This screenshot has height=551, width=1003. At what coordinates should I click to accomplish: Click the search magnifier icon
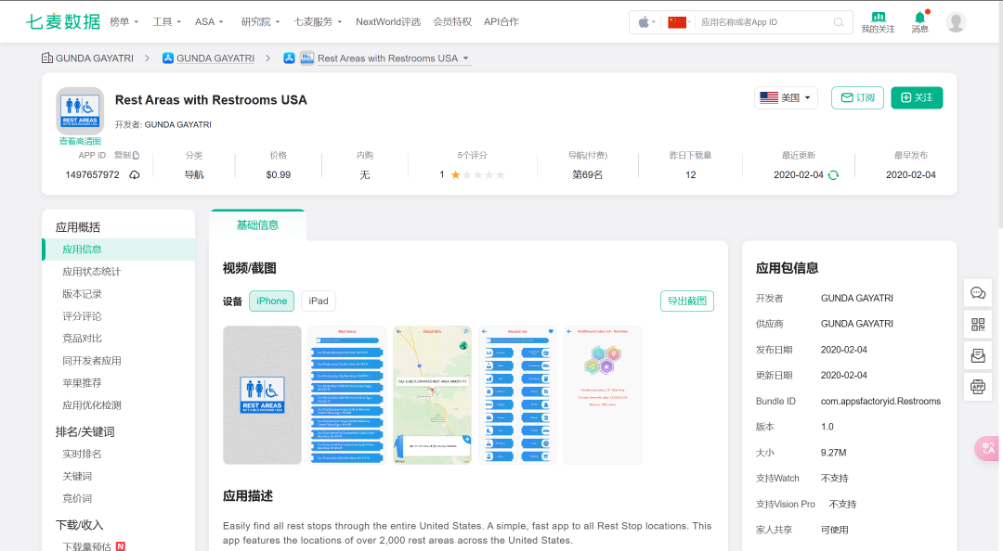point(839,22)
